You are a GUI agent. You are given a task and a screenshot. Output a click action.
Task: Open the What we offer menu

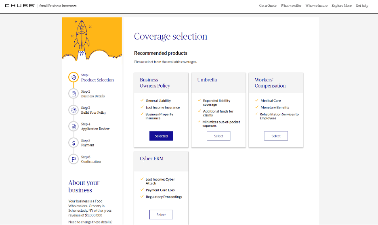click(291, 6)
